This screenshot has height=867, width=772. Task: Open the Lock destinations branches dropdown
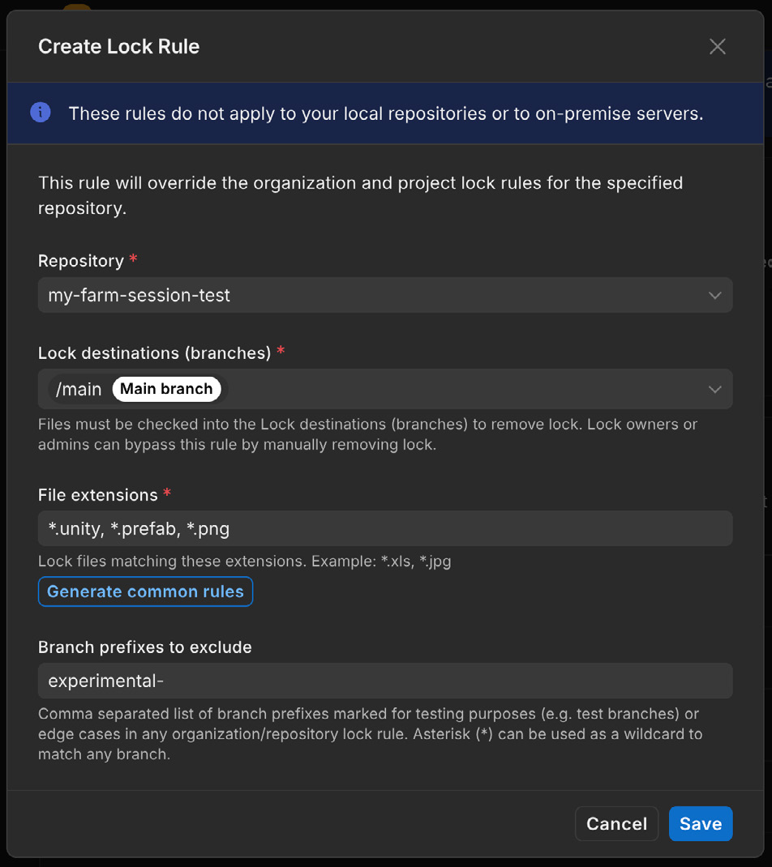(385, 389)
